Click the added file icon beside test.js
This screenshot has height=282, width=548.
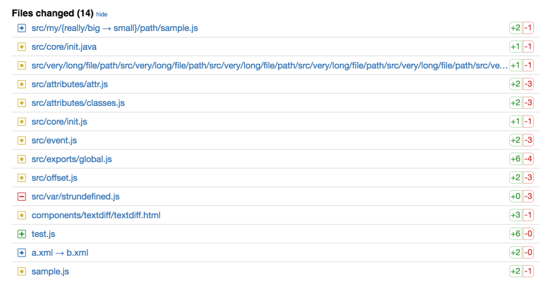click(x=21, y=234)
